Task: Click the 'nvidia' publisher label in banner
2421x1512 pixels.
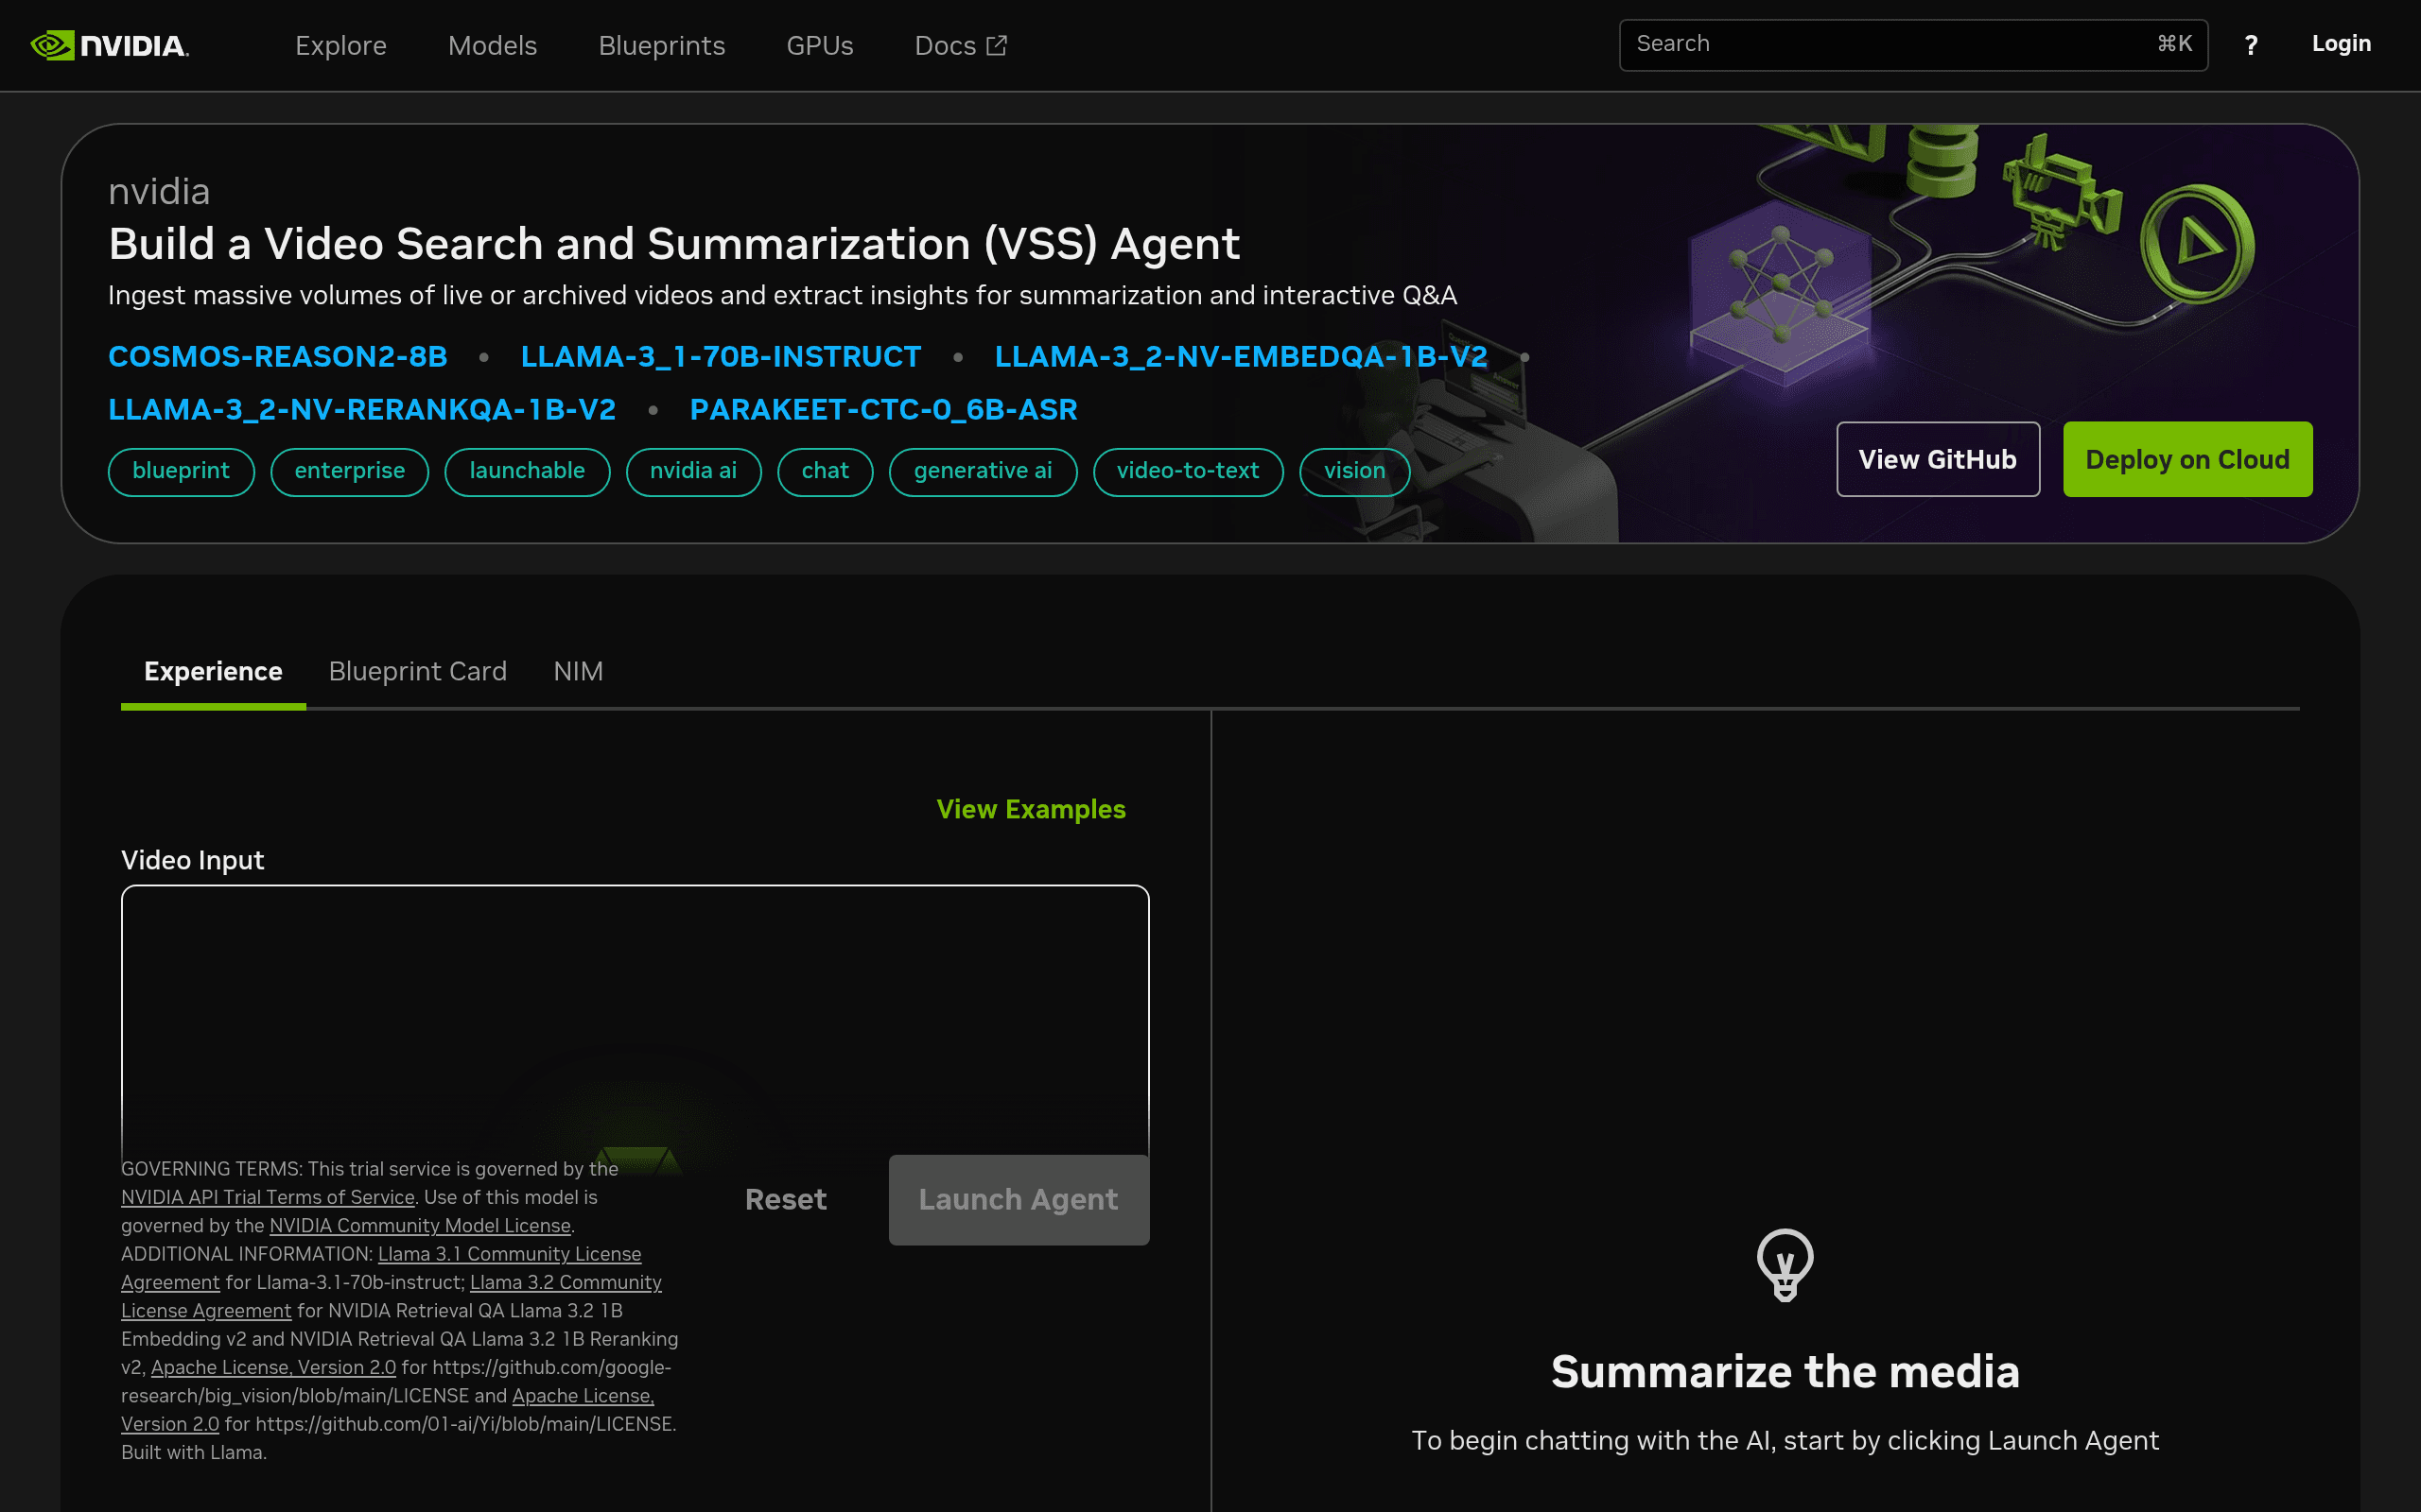Action: [x=159, y=191]
